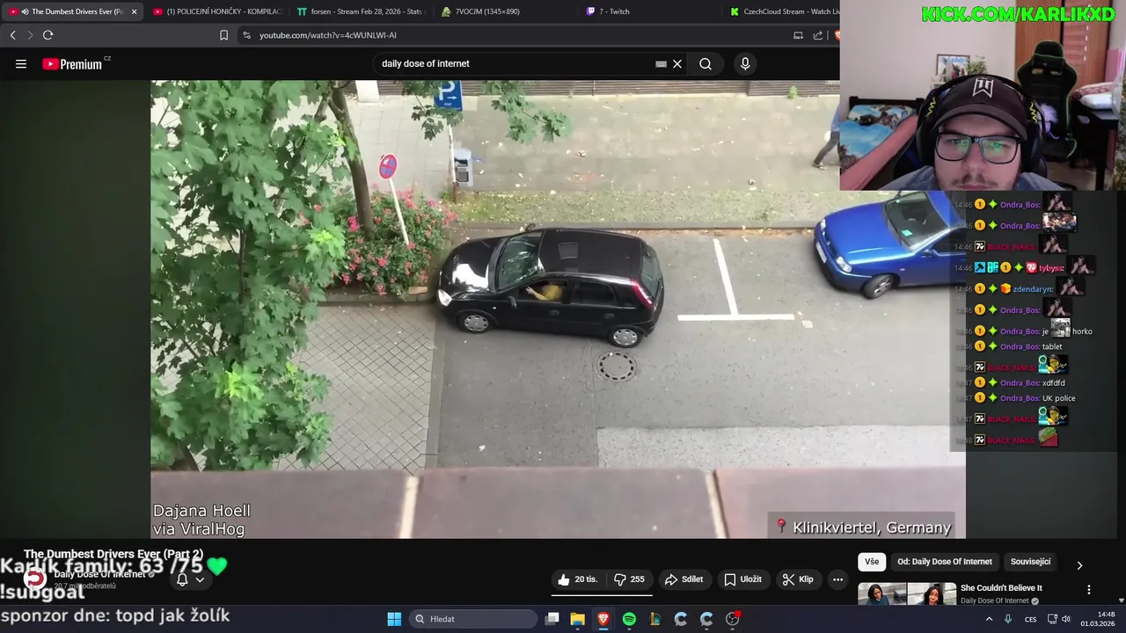
Task: Close The Dumbest Drivers Ever tab
Action: [134, 11]
